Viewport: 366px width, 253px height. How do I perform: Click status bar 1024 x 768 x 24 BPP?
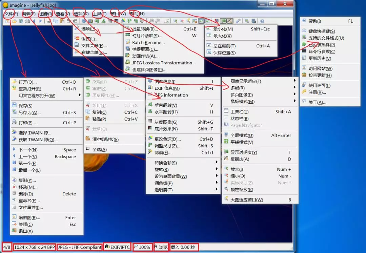34,247
